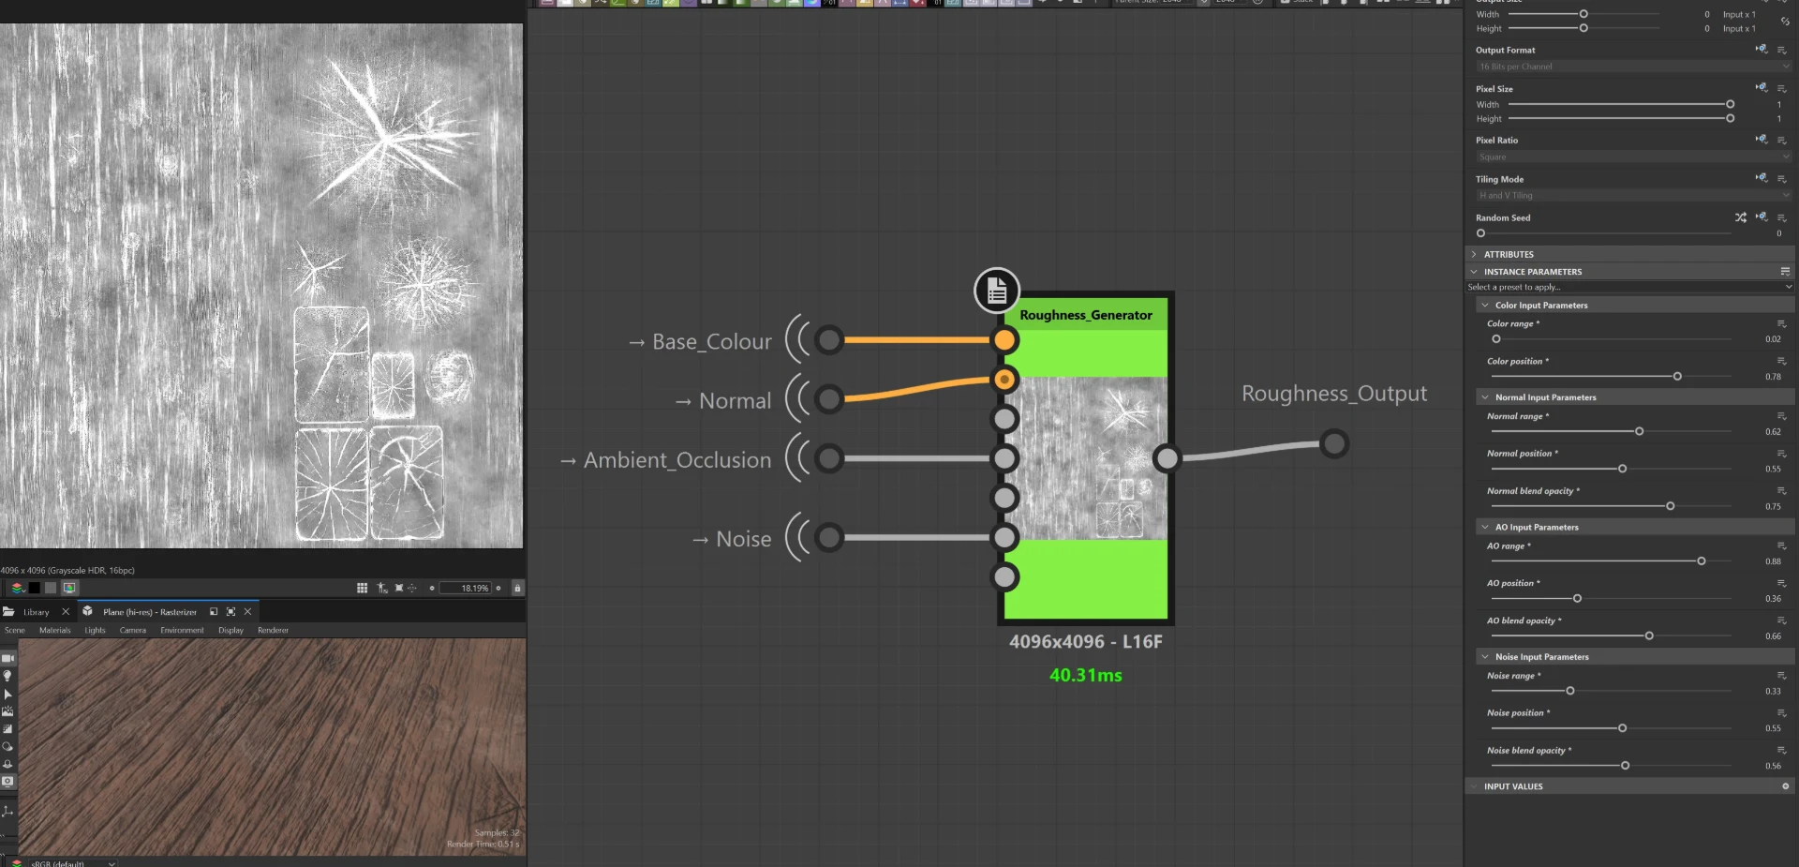Maximize the 3D view panel icon
The height and width of the screenshot is (867, 1799).
click(x=230, y=612)
